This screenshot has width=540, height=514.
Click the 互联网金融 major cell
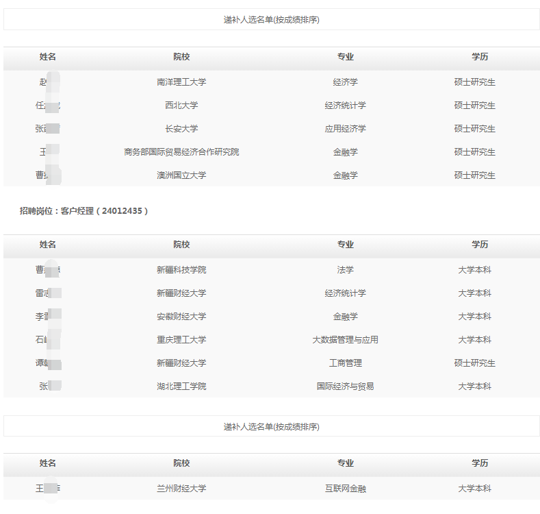tap(345, 489)
